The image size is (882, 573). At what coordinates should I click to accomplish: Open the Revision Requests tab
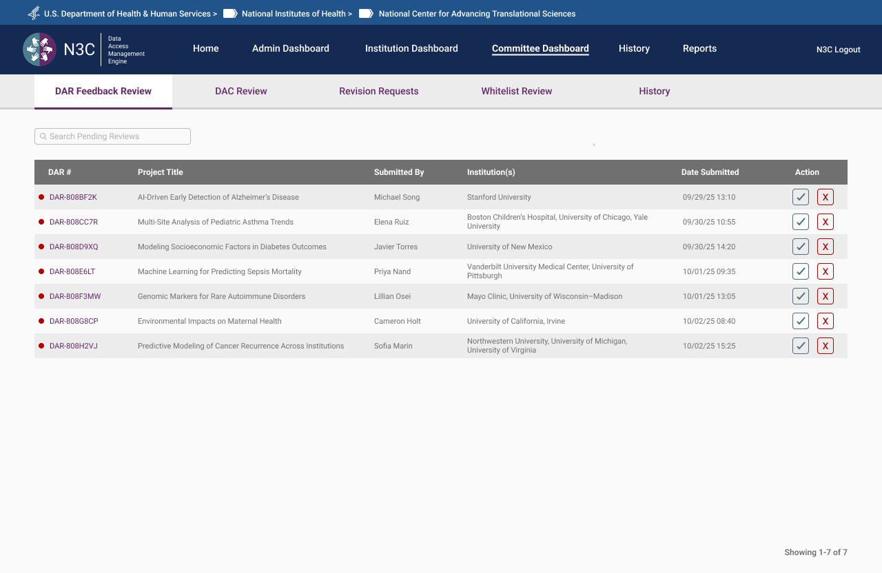click(378, 91)
